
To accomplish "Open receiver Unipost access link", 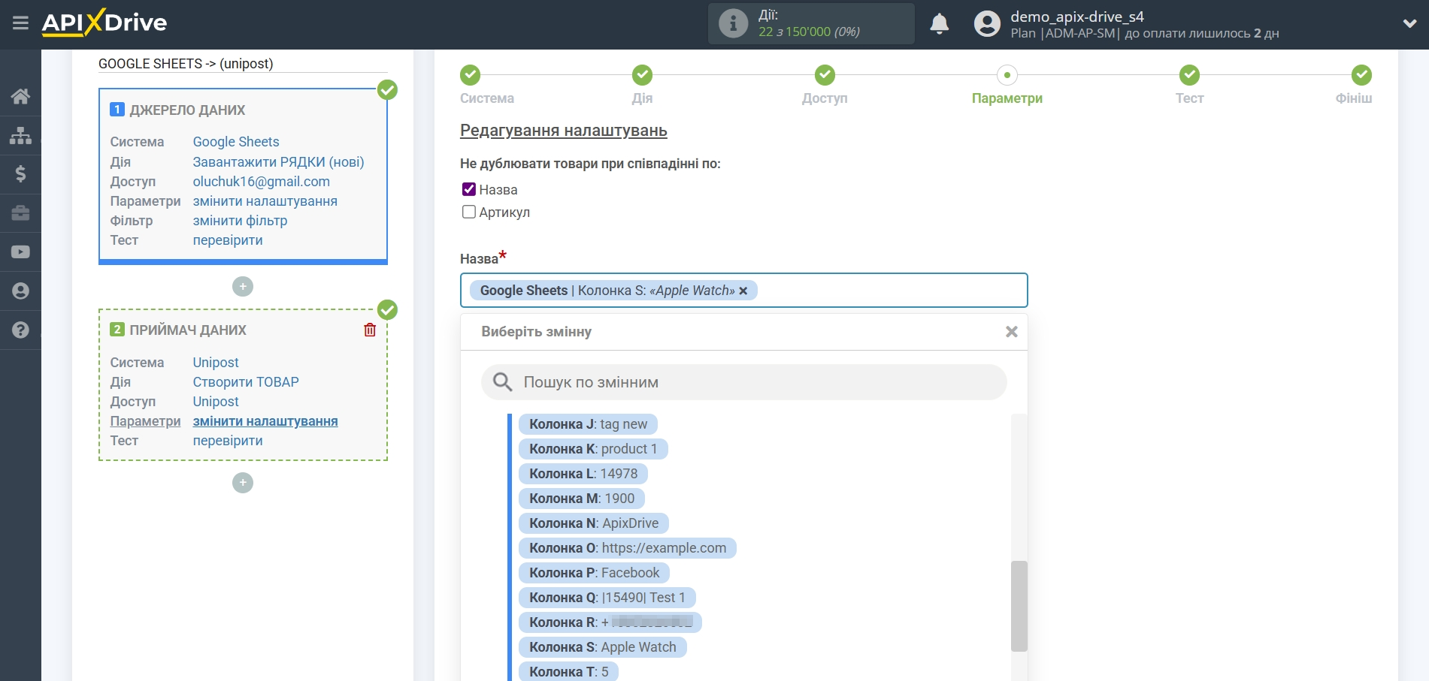I will [216, 402].
